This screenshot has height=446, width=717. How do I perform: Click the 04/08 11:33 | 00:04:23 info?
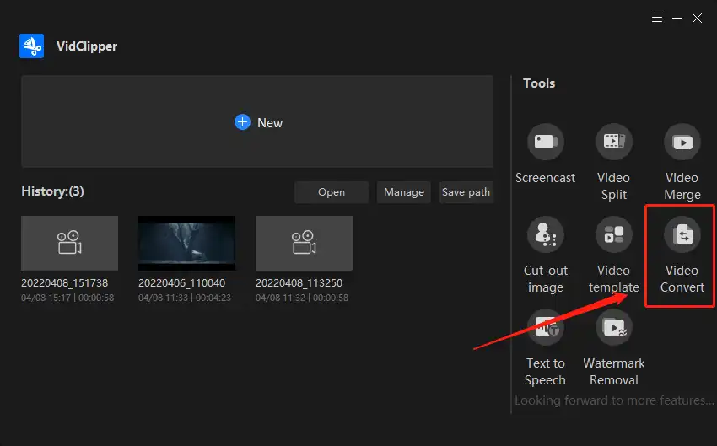pyautogui.click(x=185, y=298)
